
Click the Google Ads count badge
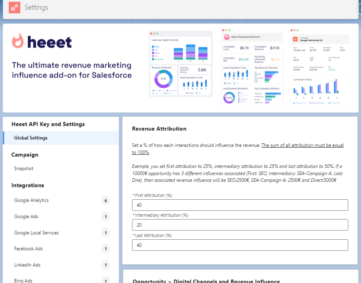point(106,217)
